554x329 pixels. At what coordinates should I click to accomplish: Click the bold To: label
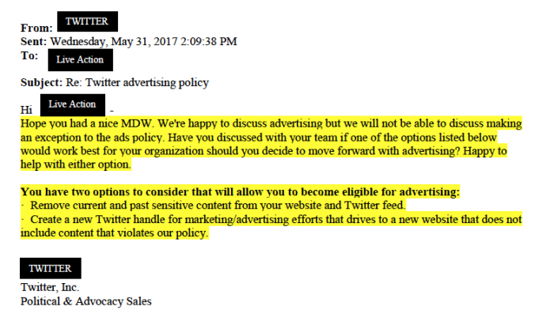pos(31,56)
